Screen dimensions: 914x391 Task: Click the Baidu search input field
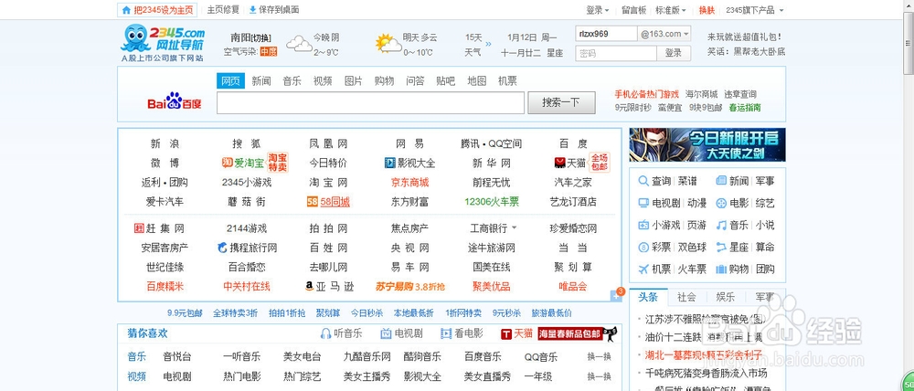pyautogui.click(x=370, y=102)
